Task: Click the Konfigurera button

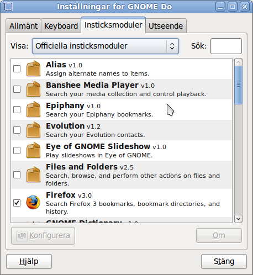Action: click(43, 236)
